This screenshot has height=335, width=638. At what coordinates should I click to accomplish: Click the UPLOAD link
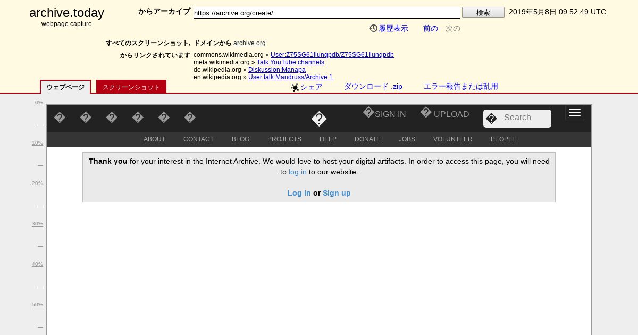pos(451,114)
